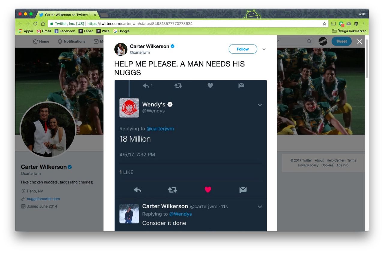This screenshot has width=384, height=253.
Task: Expand the tweet options chevron beside Follow
Action: tap(264, 49)
